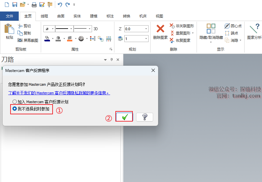This screenshot has height=182, width=262.
Task: Open the 文件 menu
Action: pos(9,16)
